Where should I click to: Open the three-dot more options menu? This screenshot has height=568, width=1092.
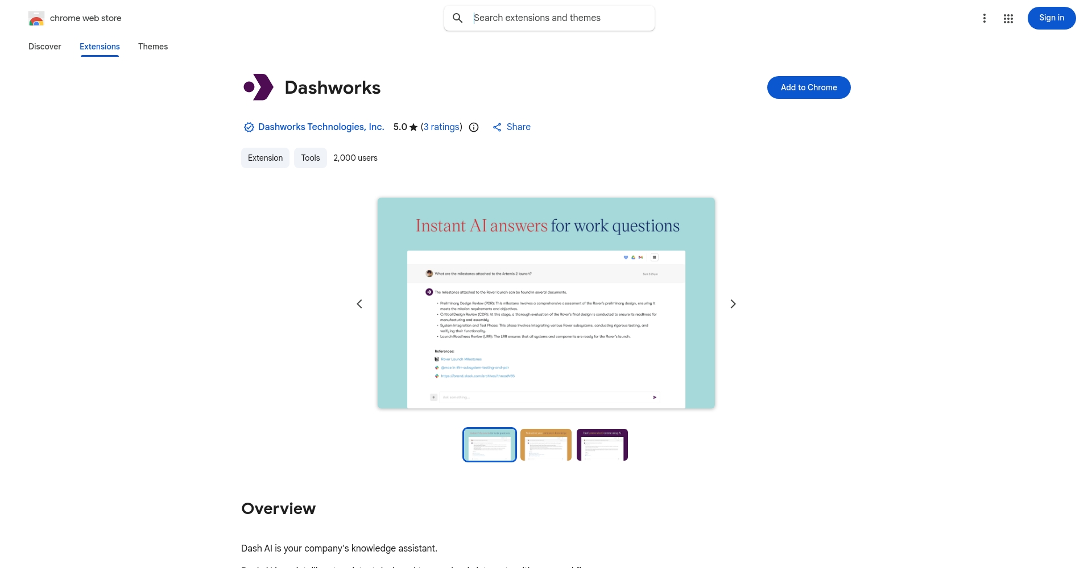[985, 18]
